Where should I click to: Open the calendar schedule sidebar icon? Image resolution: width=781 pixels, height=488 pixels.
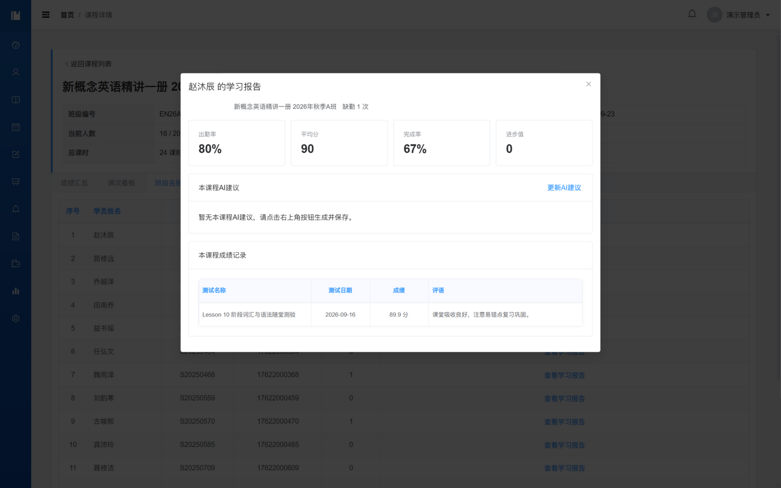point(16,127)
